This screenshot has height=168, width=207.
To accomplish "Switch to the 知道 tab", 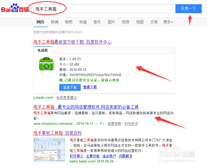I will (83, 22).
